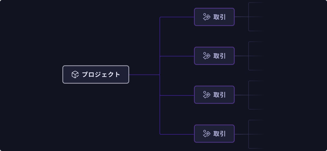Select the bottommost 取引 label text

click(x=219, y=134)
